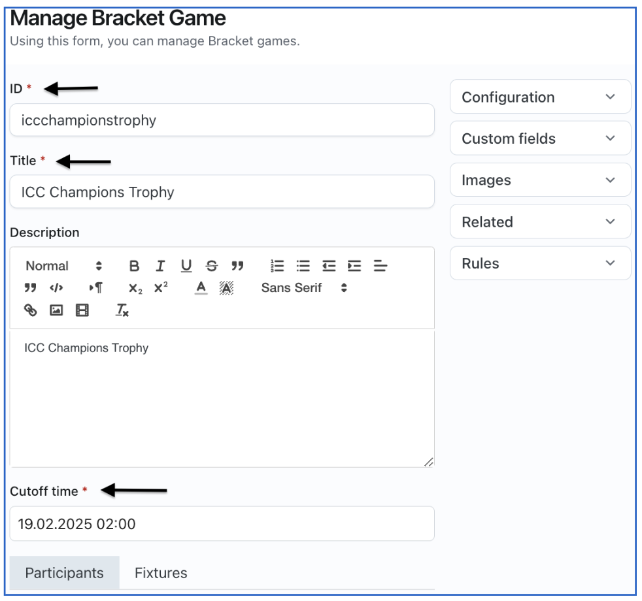The image size is (642, 601).
Task: Click the blockquote icon beside strikethrough
Action: pyautogui.click(x=237, y=266)
